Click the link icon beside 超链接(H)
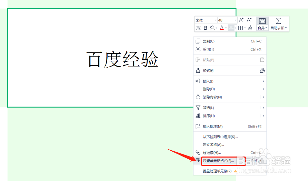 coord(198,152)
